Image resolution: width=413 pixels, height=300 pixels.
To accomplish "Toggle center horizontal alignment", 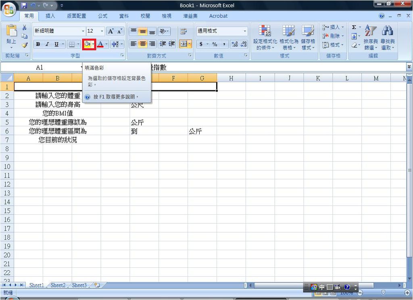I will click(x=143, y=43).
